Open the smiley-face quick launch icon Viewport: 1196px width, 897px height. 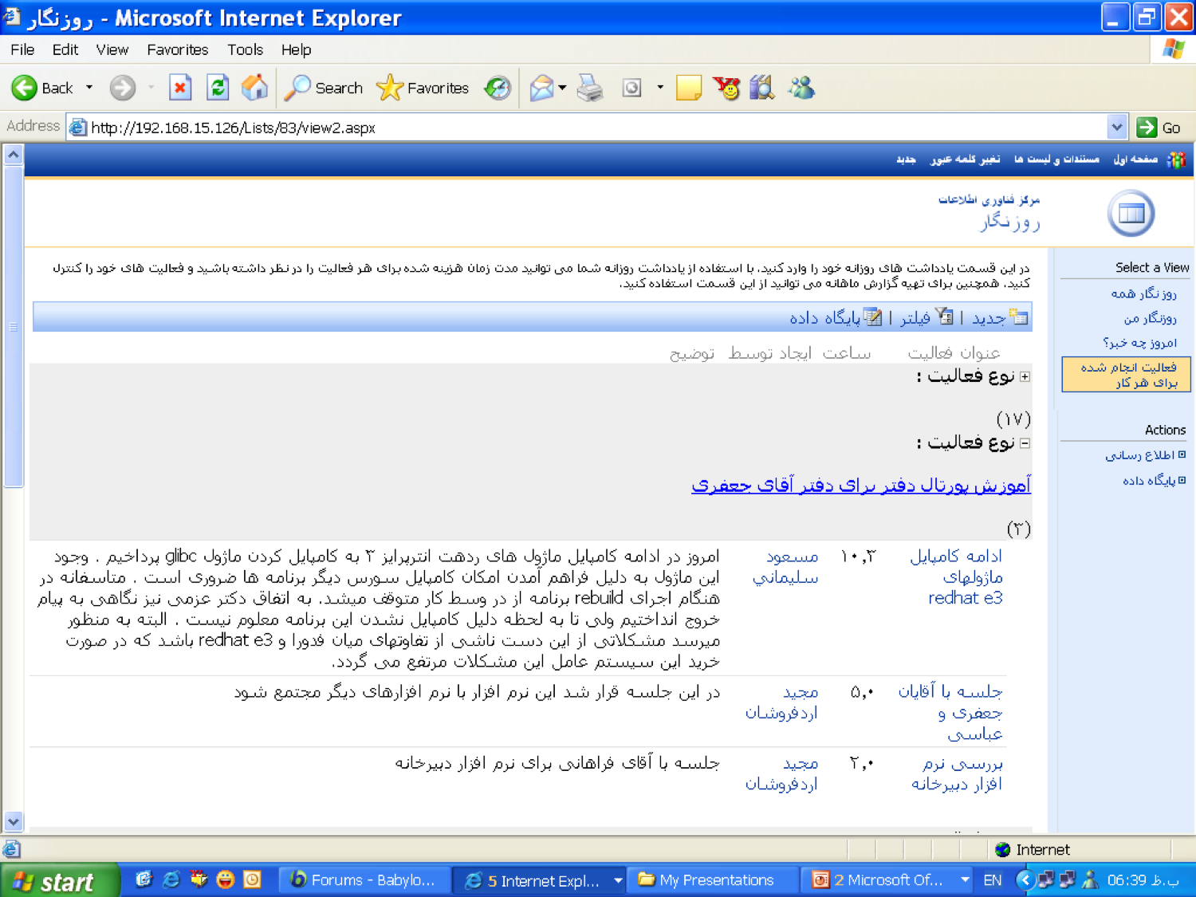(x=226, y=879)
